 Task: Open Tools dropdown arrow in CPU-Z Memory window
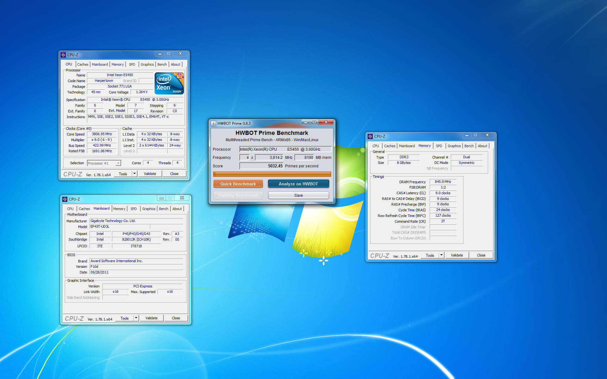[x=441, y=255]
